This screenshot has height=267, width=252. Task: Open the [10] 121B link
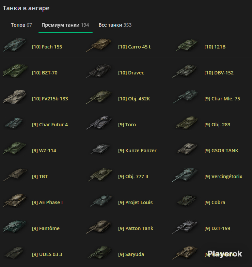pos(215,47)
